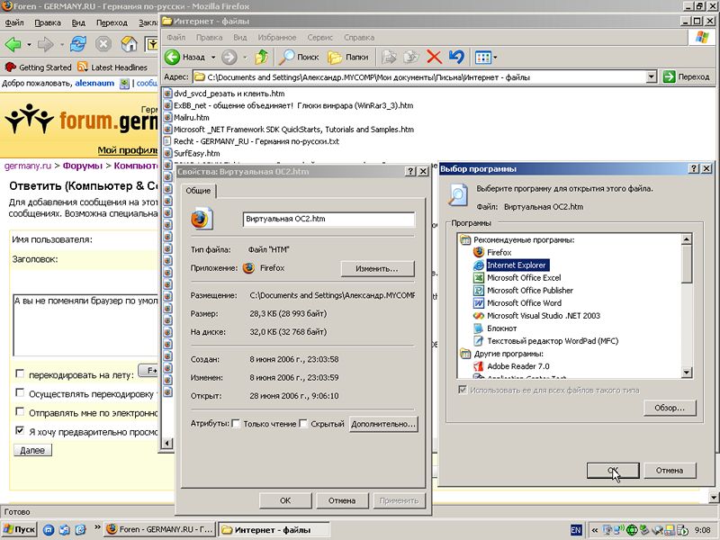
Task: Uncheck 'Я хочу предварительно просм' checkbox
Action: (20, 430)
